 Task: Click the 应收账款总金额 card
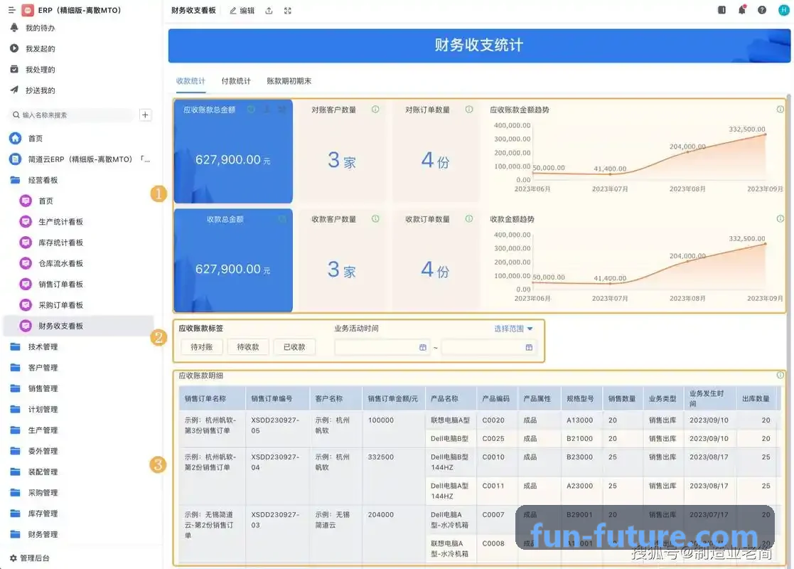[x=233, y=151]
